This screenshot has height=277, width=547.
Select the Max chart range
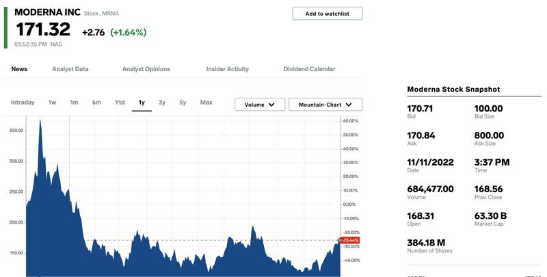pos(206,103)
